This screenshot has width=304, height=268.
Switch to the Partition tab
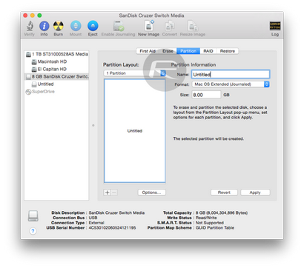188,51
